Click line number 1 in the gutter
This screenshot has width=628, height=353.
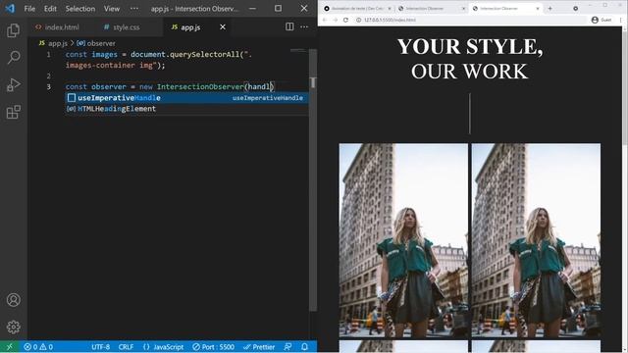coord(49,54)
